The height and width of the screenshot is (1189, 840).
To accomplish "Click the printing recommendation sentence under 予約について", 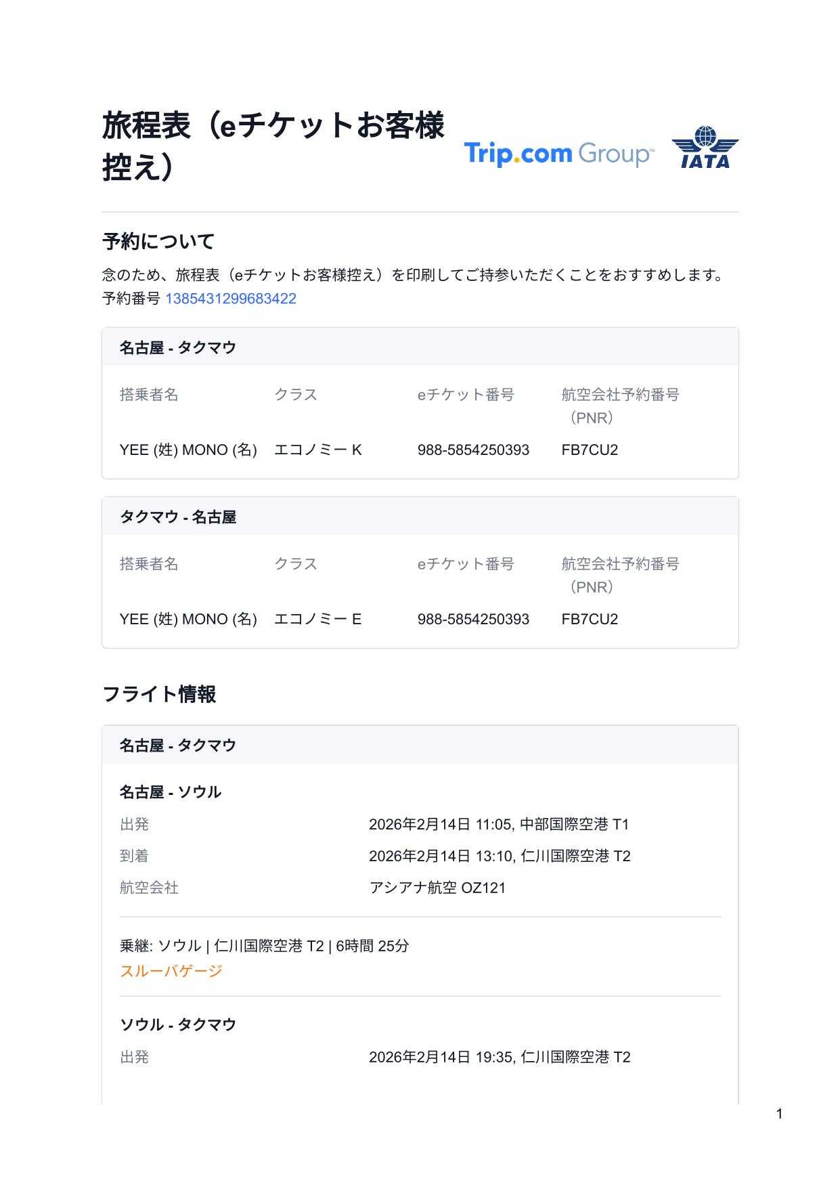I will tap(414, 275).
